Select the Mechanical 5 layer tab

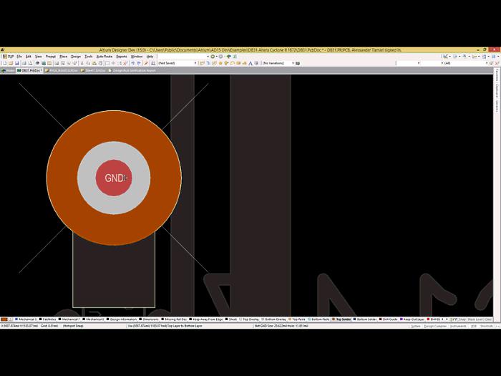[x=26, y=319]
